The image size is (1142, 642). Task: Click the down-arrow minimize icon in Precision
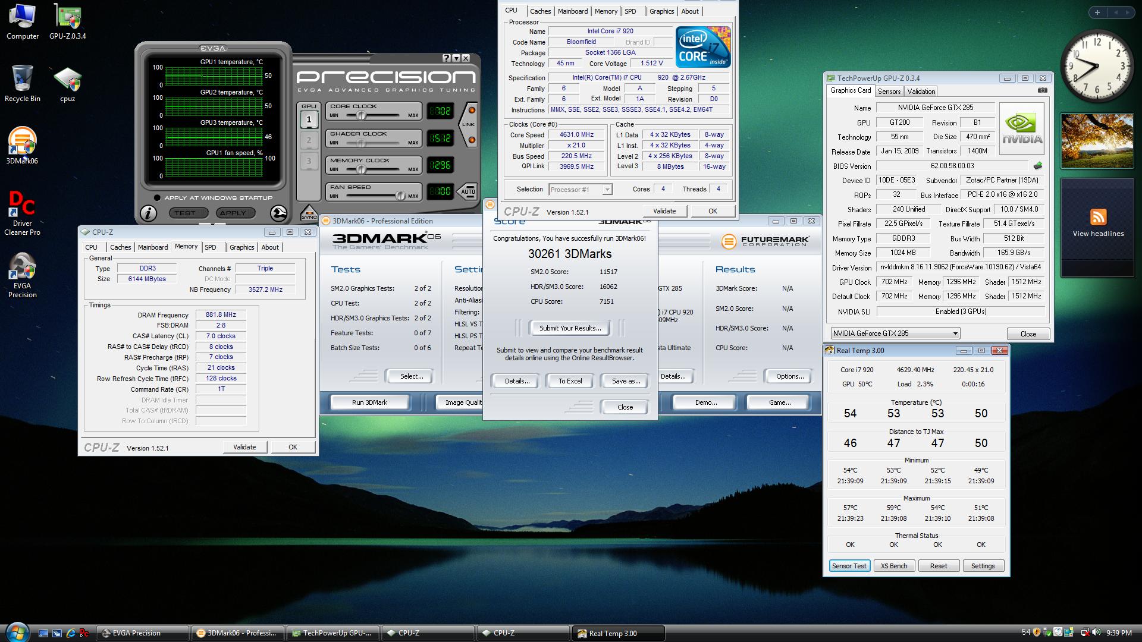coord(456,58)
